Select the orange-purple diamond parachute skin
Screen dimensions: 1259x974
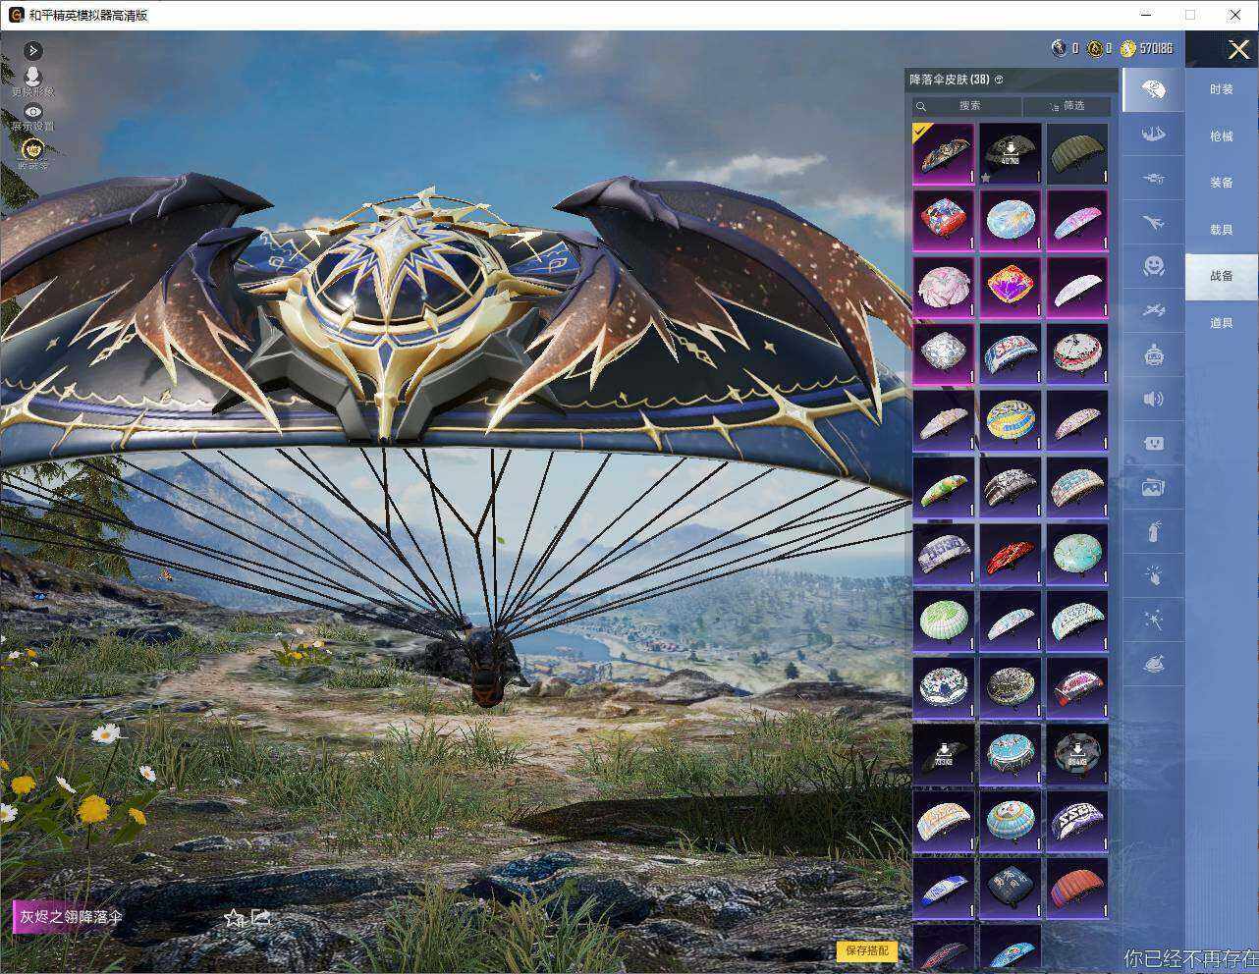pos(1011,287)
